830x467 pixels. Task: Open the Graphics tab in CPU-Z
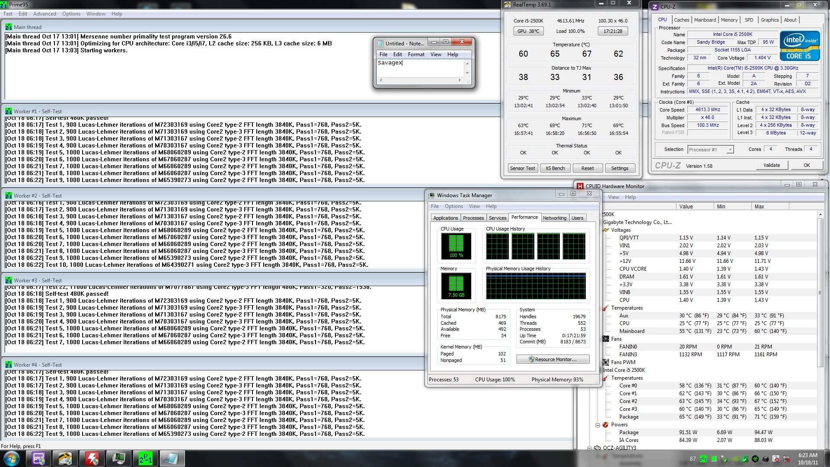(769, 20)
